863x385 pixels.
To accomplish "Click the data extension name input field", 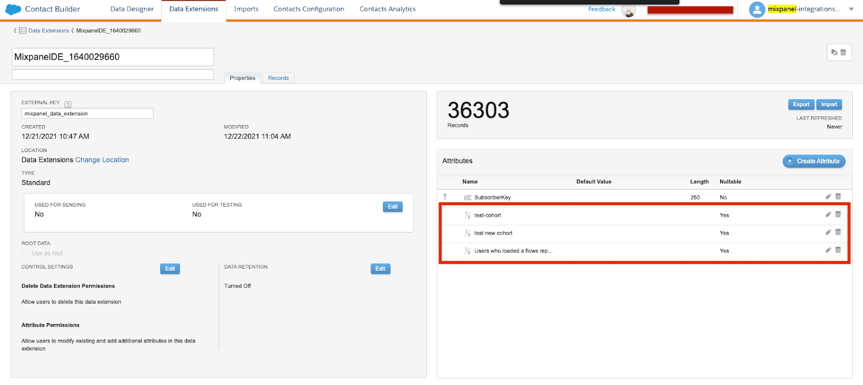I will (x=113, y=57).
